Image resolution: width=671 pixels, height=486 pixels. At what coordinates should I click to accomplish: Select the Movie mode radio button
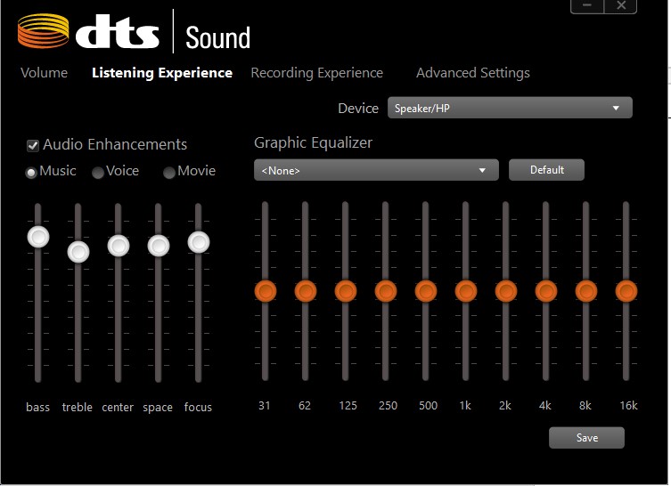click(169, 173)
